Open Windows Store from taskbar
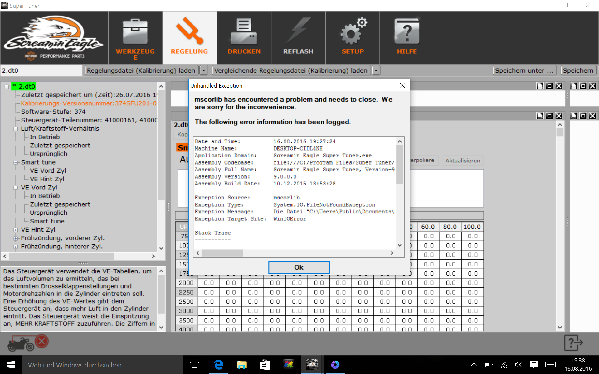This screenshot has height=374, width=599. click(x=265, y=365)
